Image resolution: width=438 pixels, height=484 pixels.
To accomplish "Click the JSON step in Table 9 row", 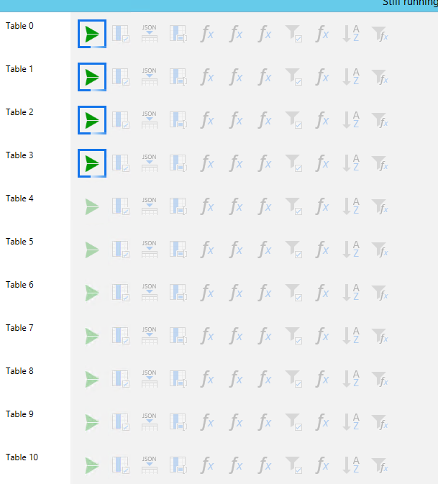I will (x=150, y=422).
